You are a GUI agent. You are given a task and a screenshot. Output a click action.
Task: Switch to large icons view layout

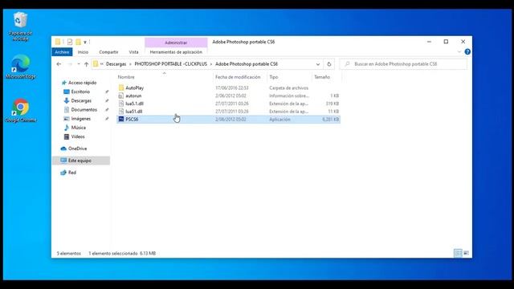point(466,253)
